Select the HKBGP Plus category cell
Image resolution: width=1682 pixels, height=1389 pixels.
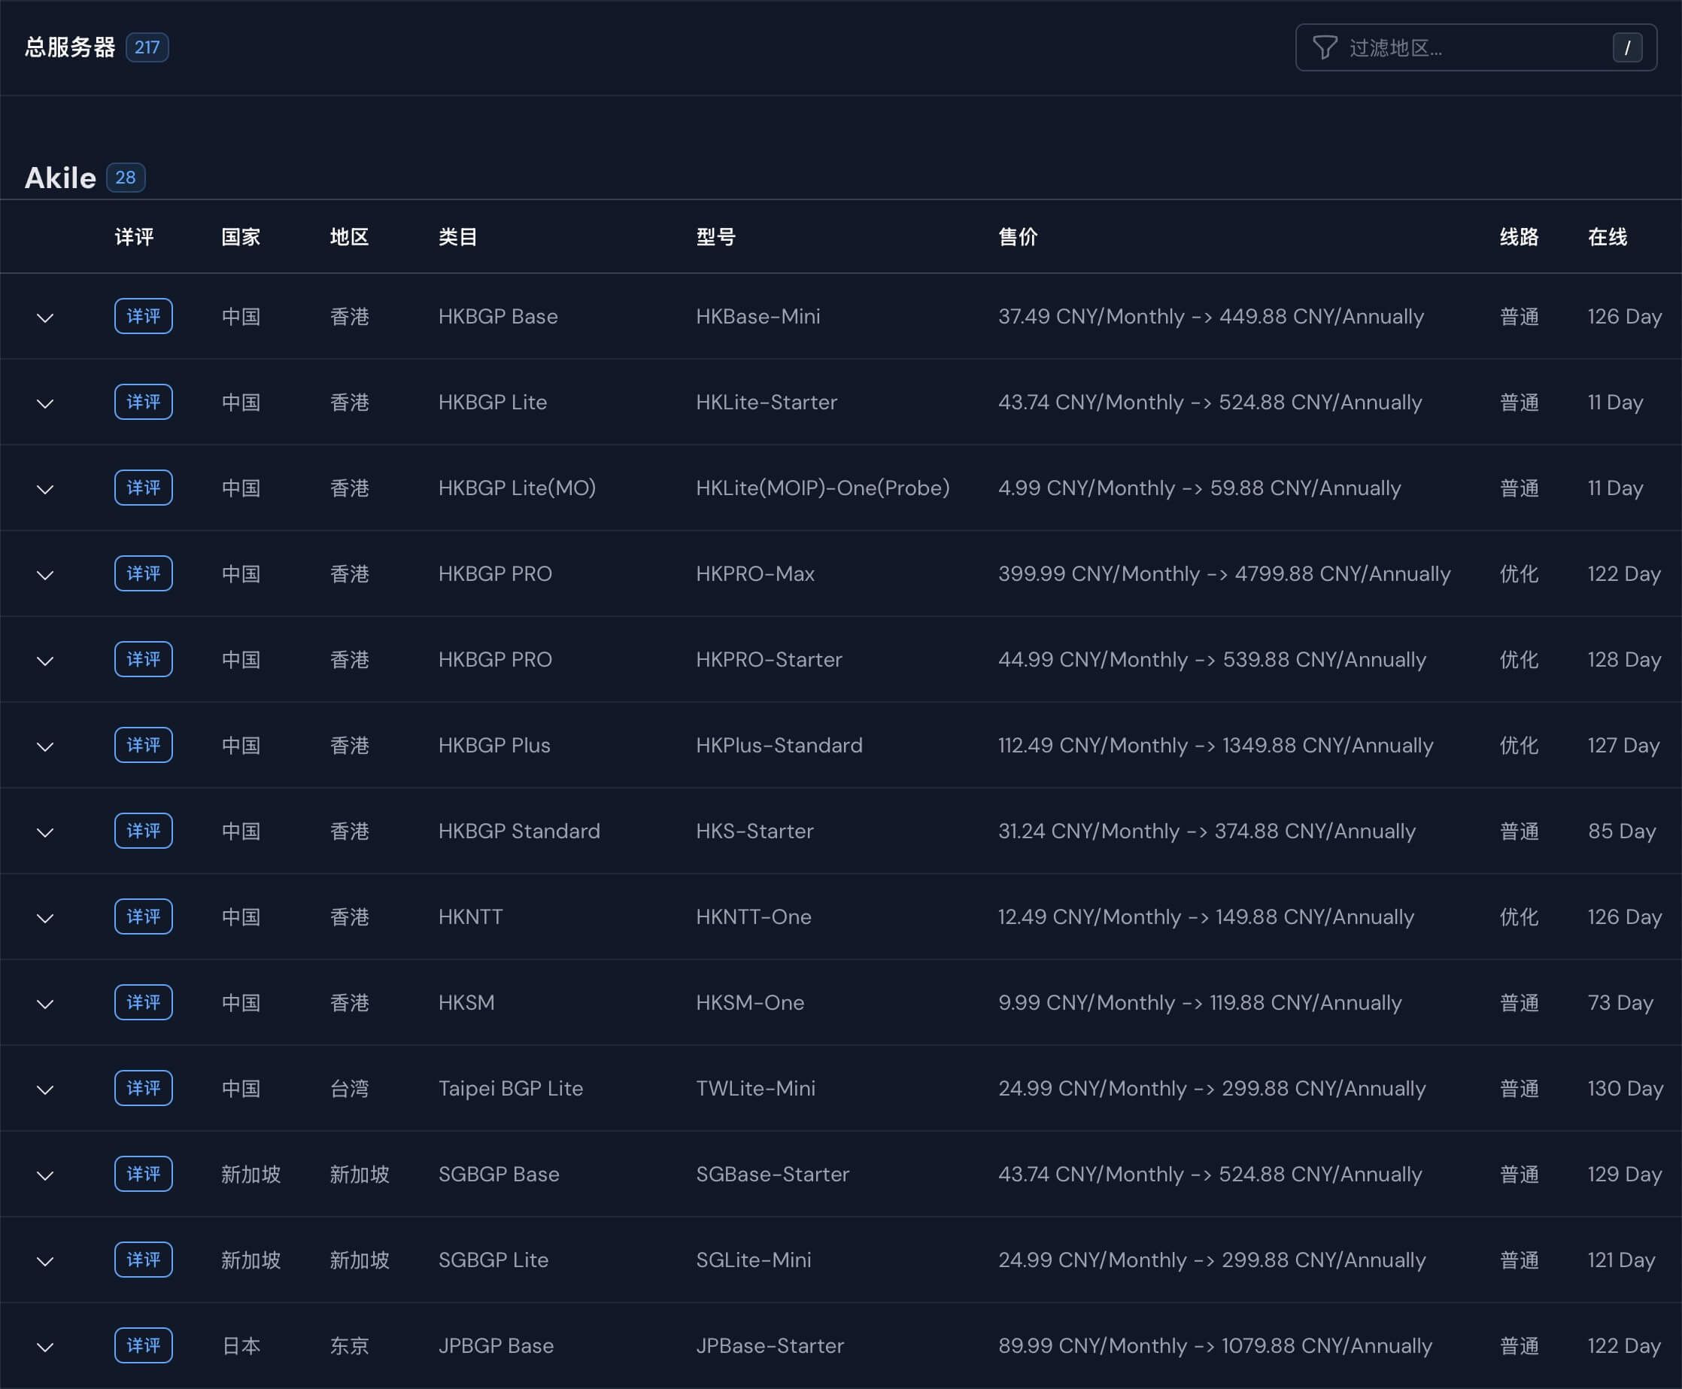pyautogui.click(x=494, y=745)
